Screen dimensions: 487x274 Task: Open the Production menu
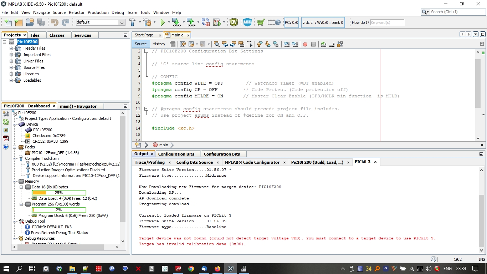pyautogui.click(x=98, y=12)
